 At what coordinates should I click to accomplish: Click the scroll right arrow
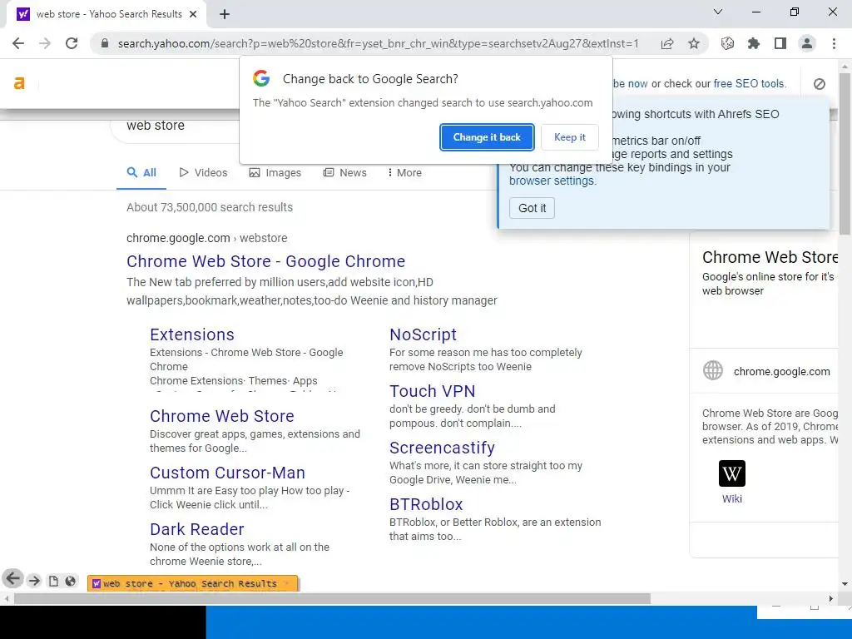tap(831, 599)
